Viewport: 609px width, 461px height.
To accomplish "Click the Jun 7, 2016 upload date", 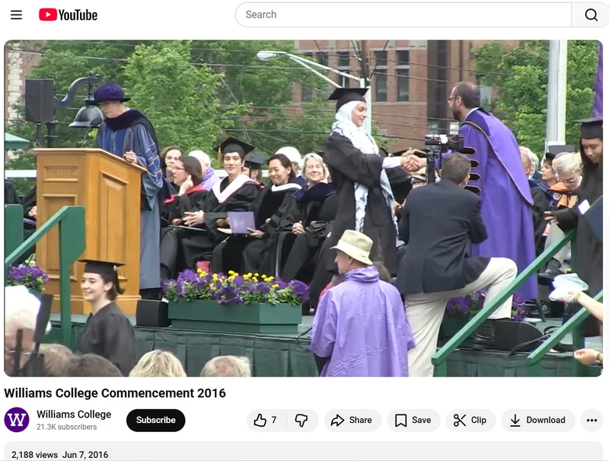I will coord(85,455).
